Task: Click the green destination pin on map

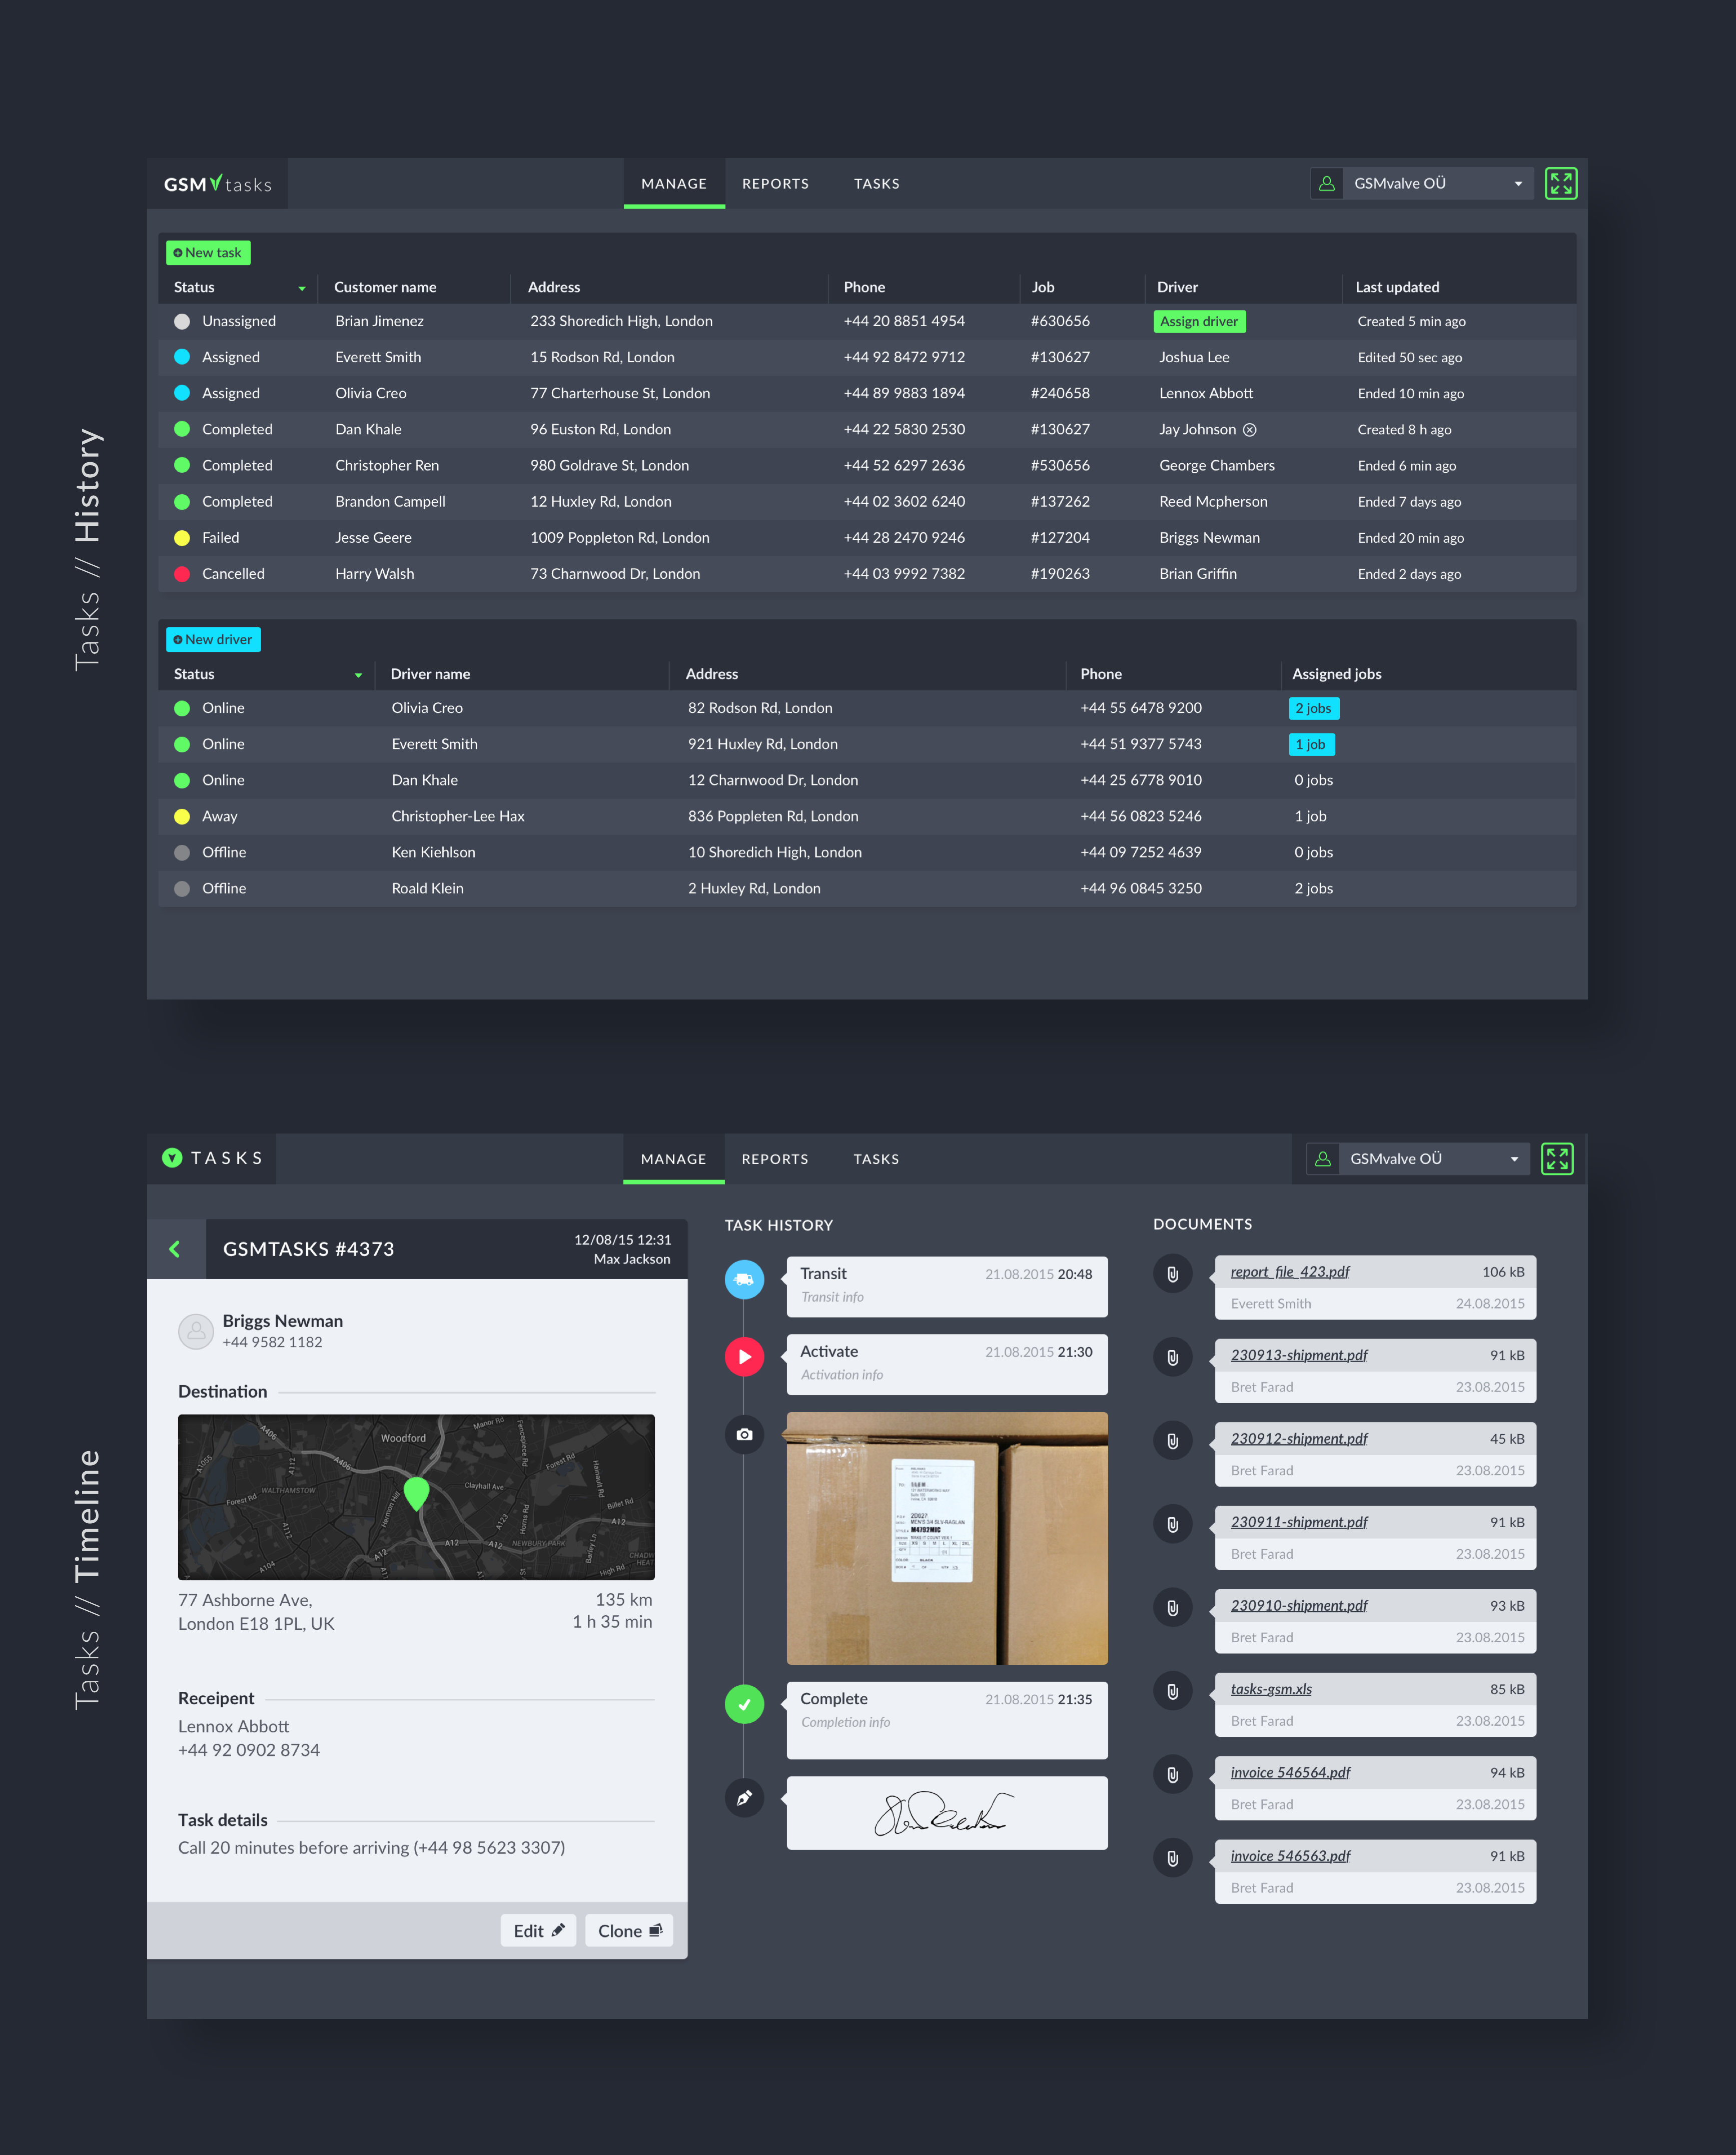Action: point(417,1492)
